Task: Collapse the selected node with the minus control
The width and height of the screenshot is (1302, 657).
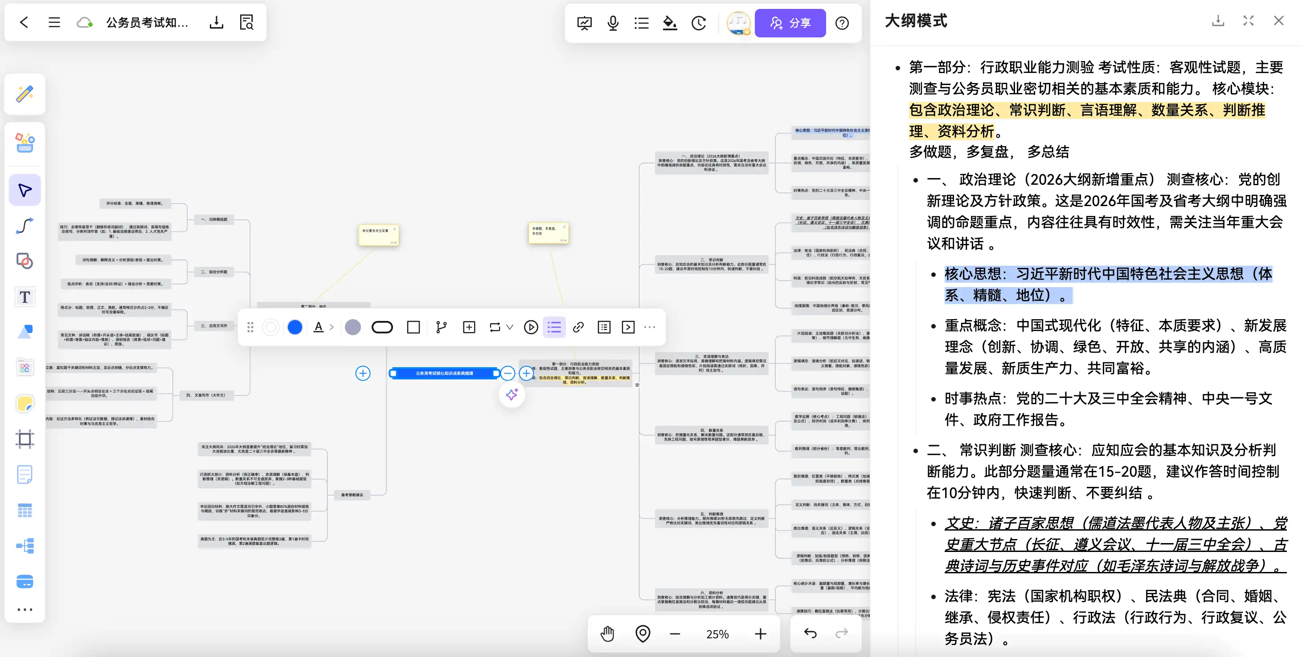Action: (x=508, y=373)
